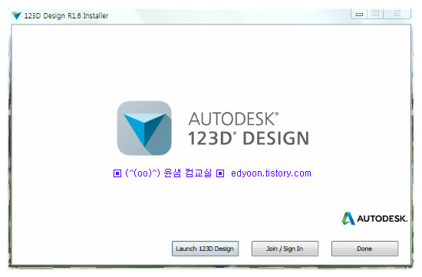Click the 123D Design app icon in the title bar
Screen dimensions: 422x277
click(16, 15)
